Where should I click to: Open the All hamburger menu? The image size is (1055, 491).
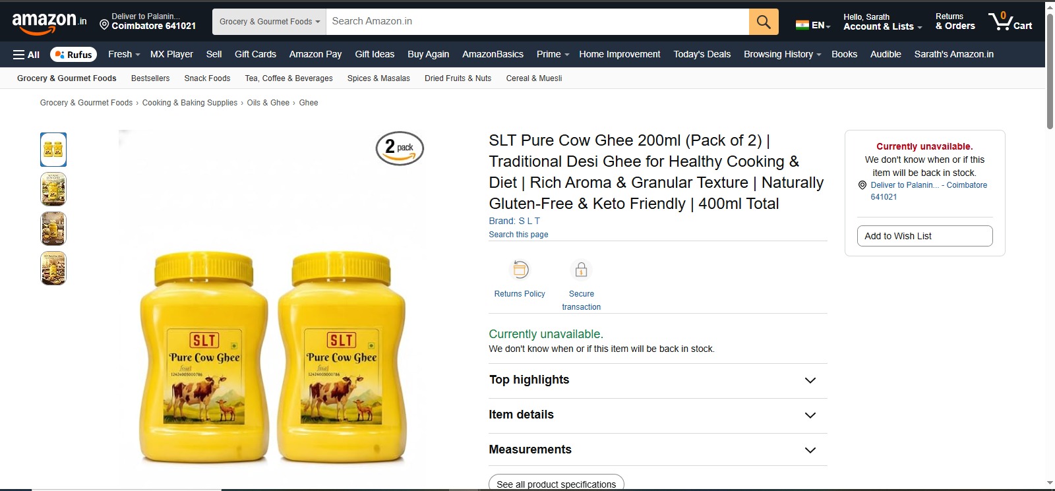coord(26,55)
